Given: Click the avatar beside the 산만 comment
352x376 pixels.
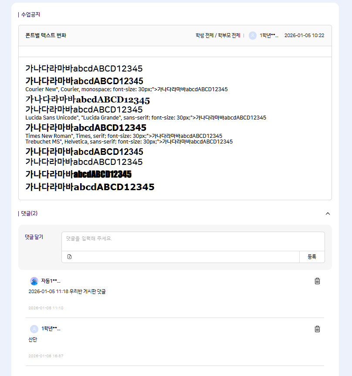Looking at the screenshot, I should click(34, 329).
